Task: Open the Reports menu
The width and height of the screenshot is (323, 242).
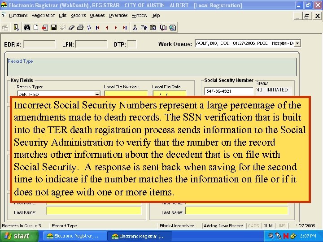Action: (78, 15)
